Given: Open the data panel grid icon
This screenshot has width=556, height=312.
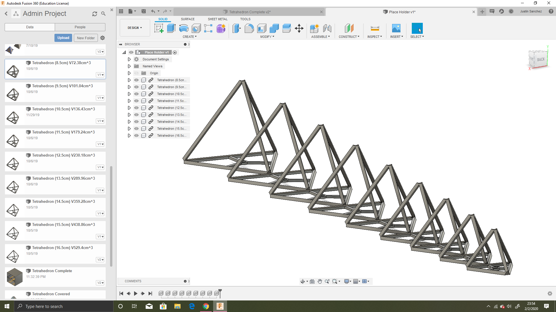Looking at the screenshot, I should [121, 11].
